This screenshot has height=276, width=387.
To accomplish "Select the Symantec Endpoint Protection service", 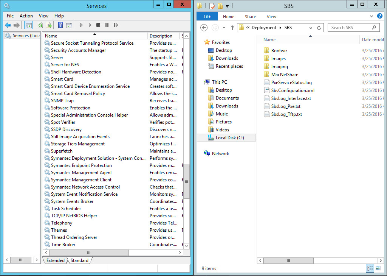I will coord(81,165).
